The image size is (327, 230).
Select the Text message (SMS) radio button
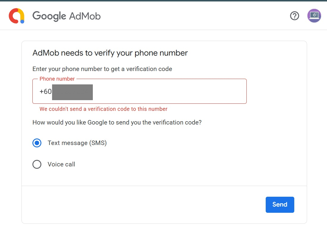[37, 143]
